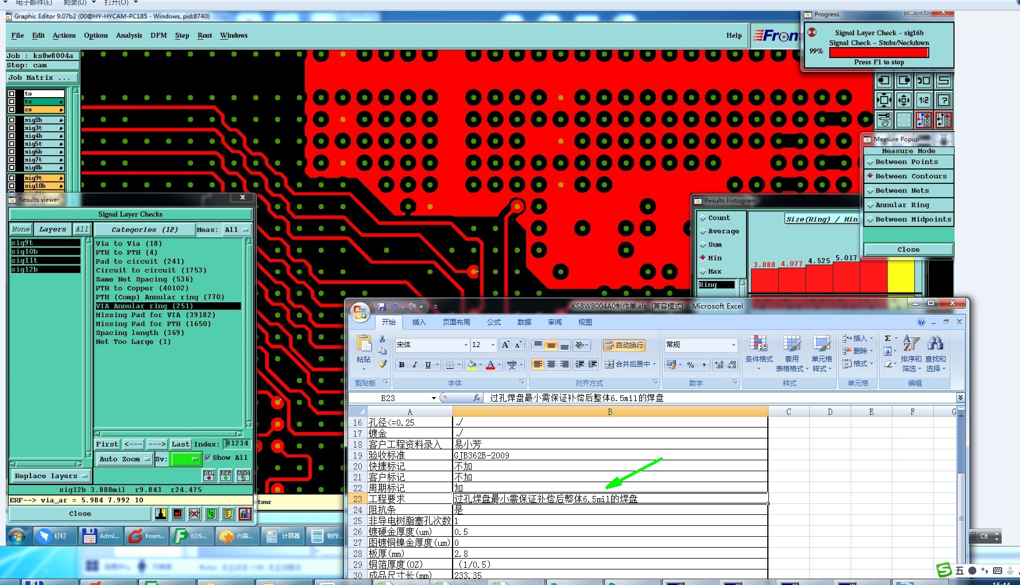The width and height of the screenshot is (1020, 585).
Task: Toggle the Show All checkbox
Action: (x=208, y=458)
